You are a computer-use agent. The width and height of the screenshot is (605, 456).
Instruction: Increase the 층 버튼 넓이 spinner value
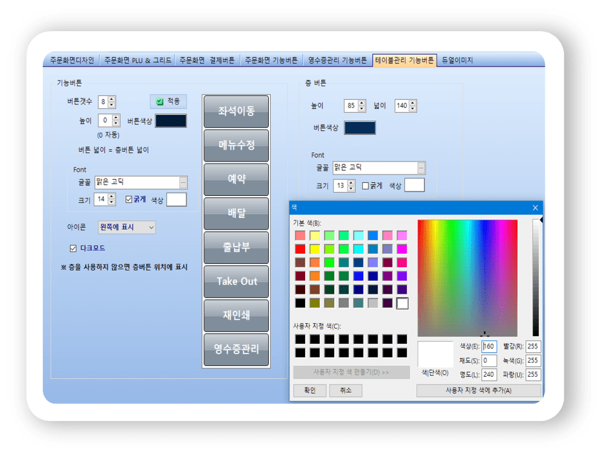coord(413,102)
